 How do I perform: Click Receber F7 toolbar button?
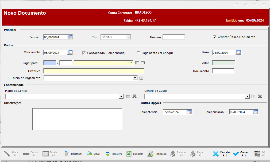point(178,154)
